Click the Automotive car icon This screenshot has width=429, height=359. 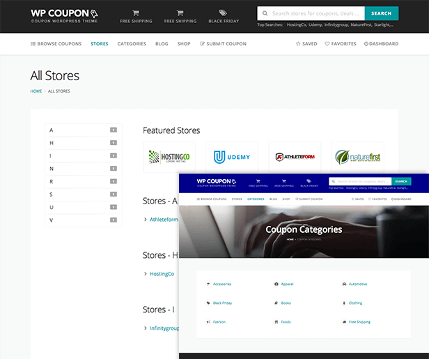coord(344,284)
